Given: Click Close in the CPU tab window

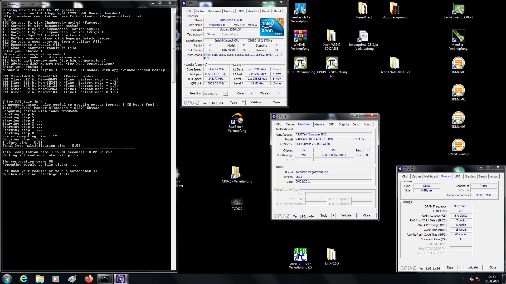Looking at the screenshot, I should click(x=276, y=102).
